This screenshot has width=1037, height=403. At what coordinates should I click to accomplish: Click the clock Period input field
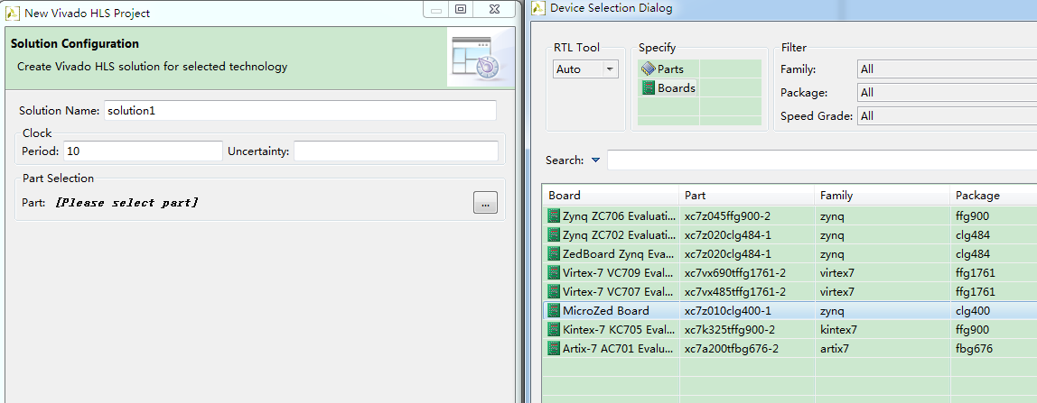pyautogui.click(x=143, y=151)
